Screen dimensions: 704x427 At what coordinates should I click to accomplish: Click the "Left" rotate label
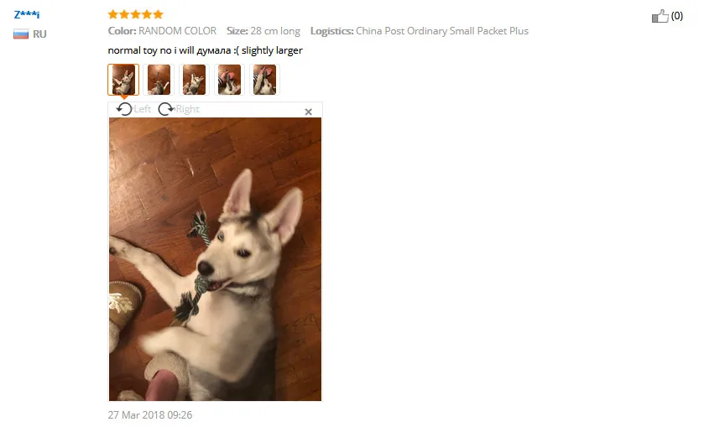click(x=143, y=109)
